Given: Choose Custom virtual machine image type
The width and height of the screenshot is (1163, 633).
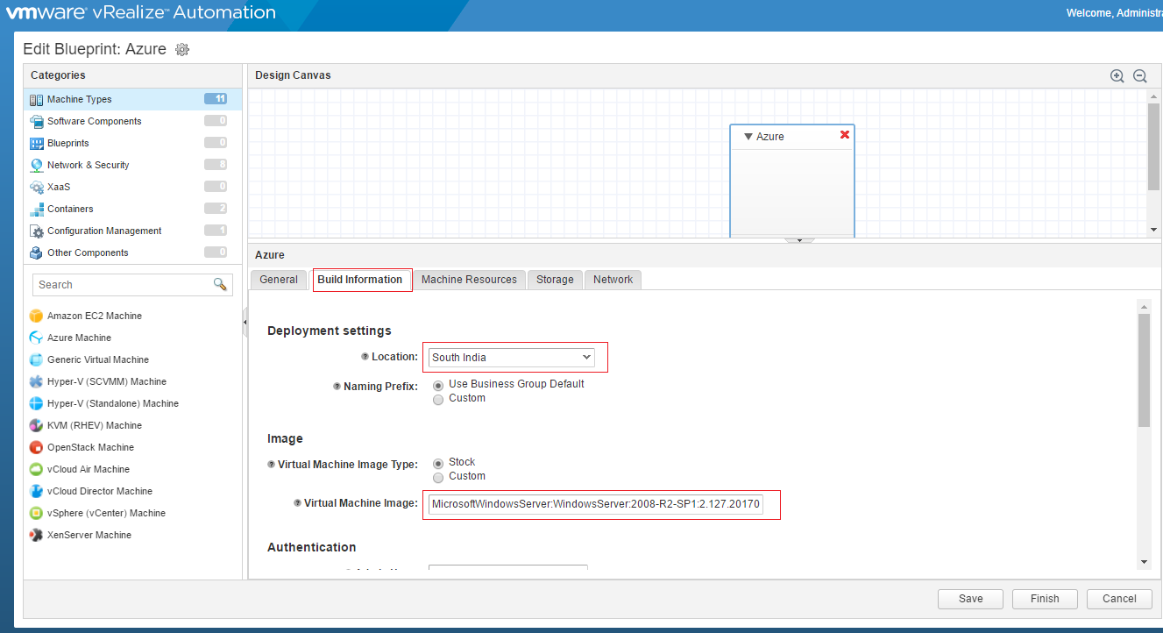Looking at the screenshot, I should [438, 476].
